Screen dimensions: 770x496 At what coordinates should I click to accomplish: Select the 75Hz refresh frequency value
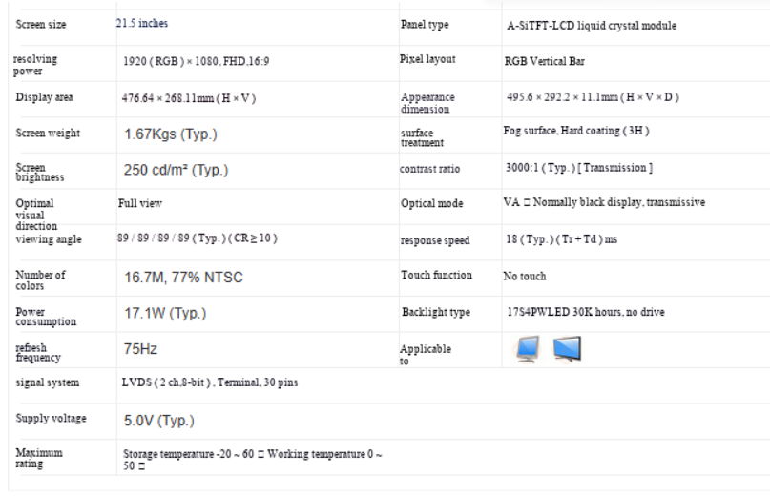[x=140, y=349]
